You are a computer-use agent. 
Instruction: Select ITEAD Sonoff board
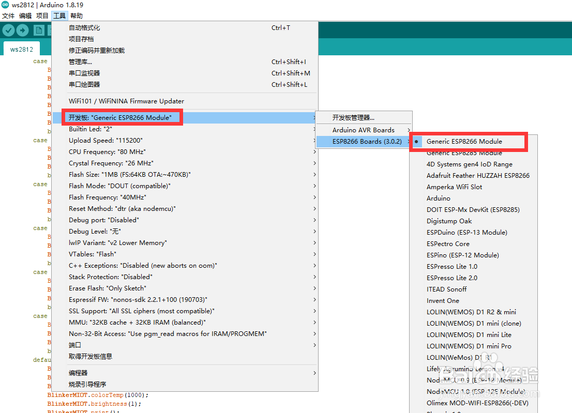click(474, 289)
